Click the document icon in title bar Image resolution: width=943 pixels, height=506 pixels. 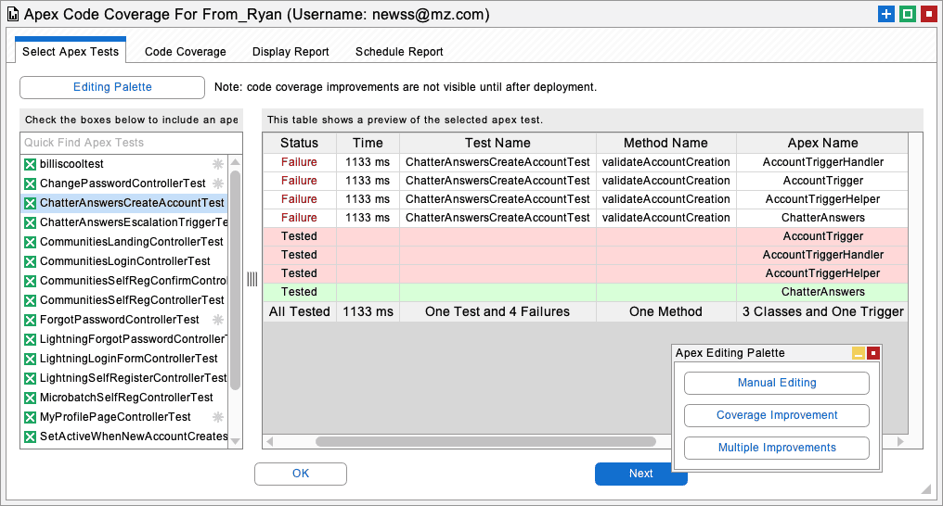13,14
